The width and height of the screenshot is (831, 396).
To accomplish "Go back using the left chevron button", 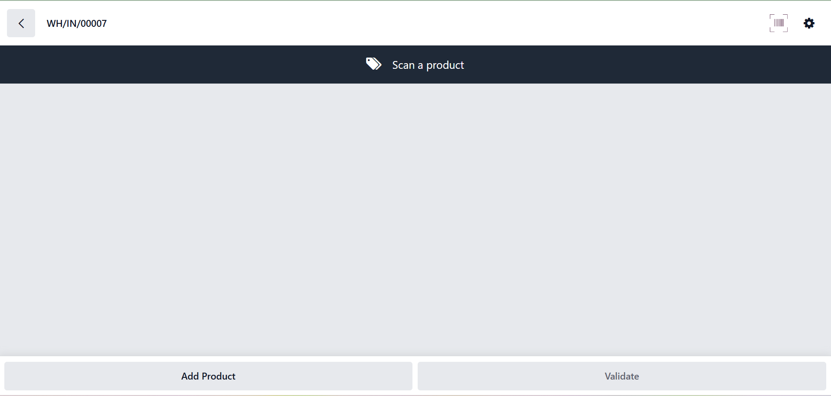I will pyautogui.click(x=21, y=23).
